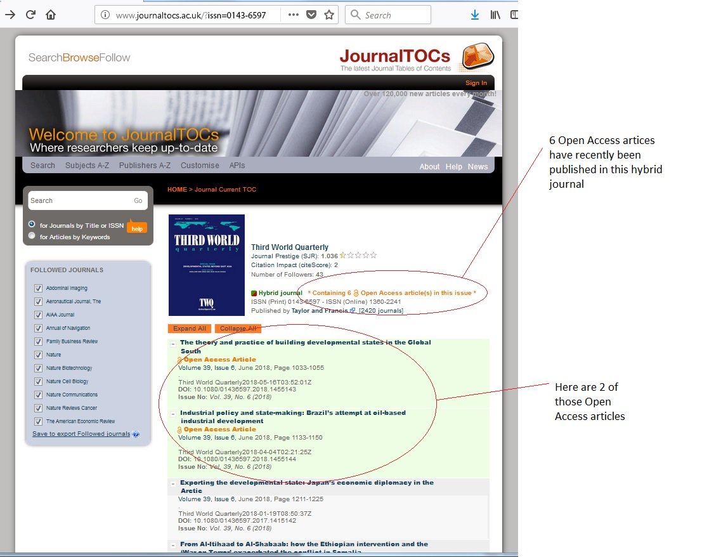The height and width of the screenshot is (557, 714).
Task: Click the orange help tag icon
Action: [x=136, y=227]
